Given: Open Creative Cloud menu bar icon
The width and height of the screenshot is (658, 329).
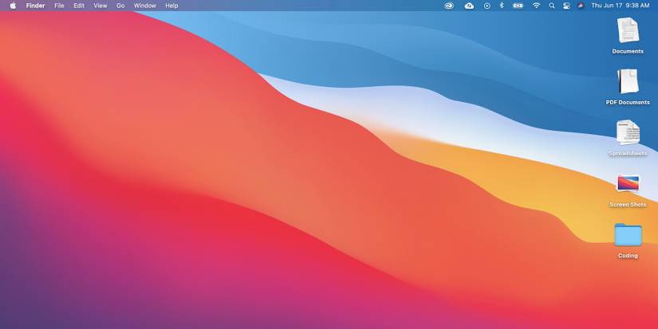Looking at the screenshot, I should [x=449, y=6].
